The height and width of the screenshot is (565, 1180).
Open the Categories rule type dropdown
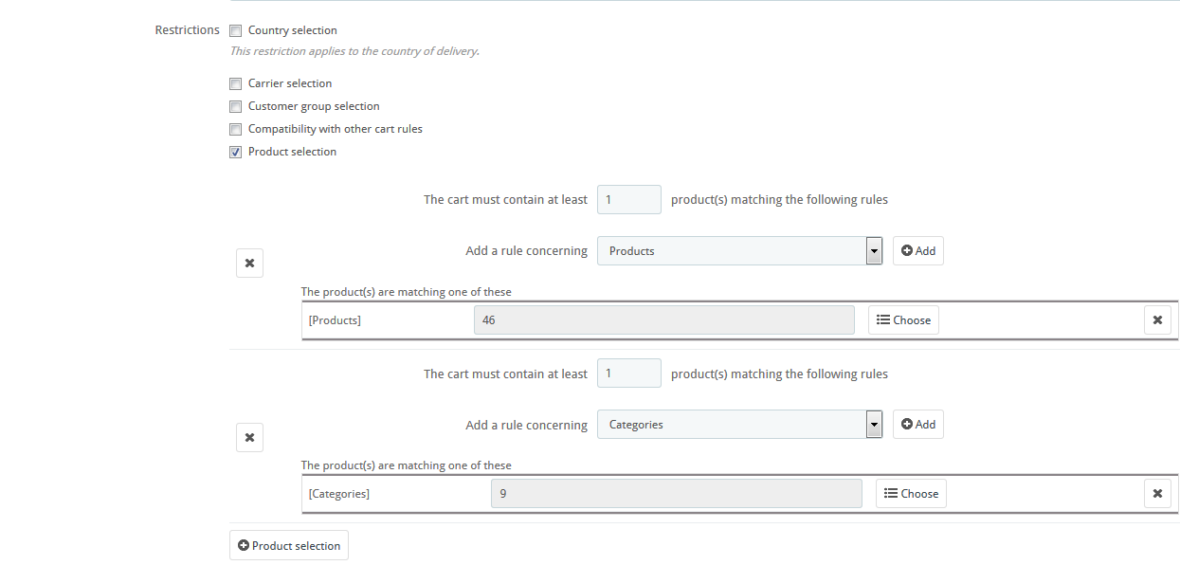[739, 425]
